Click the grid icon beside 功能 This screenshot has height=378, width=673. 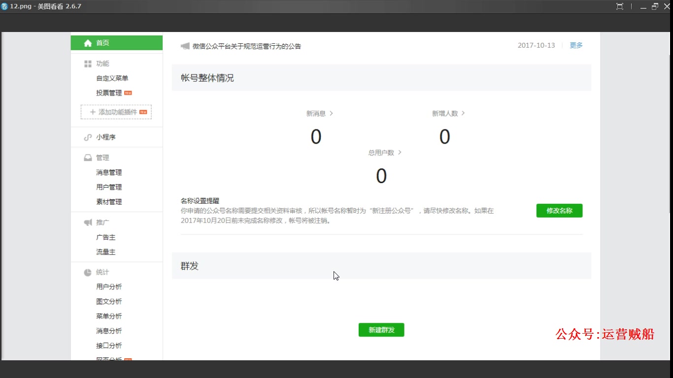(x=88, y=63)
